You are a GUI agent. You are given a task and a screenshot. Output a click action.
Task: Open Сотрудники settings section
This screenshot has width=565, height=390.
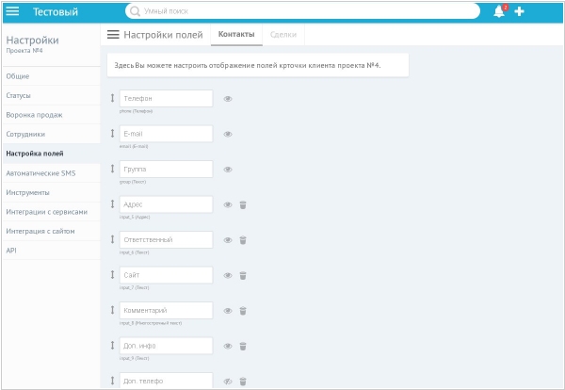click(x=51, y=134)
